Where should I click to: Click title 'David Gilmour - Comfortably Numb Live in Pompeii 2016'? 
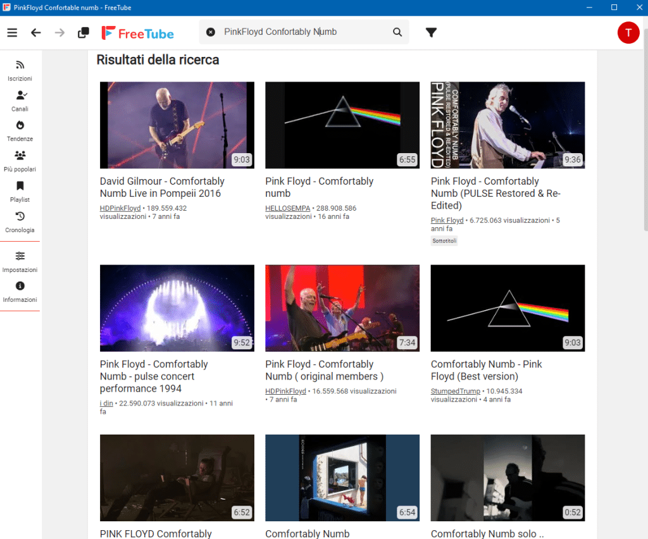coord(162,187)
